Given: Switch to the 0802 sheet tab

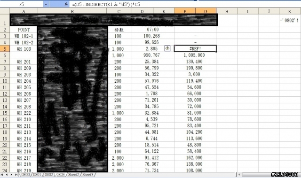Looking at the screenshot, I should click(x=49, y=175).
